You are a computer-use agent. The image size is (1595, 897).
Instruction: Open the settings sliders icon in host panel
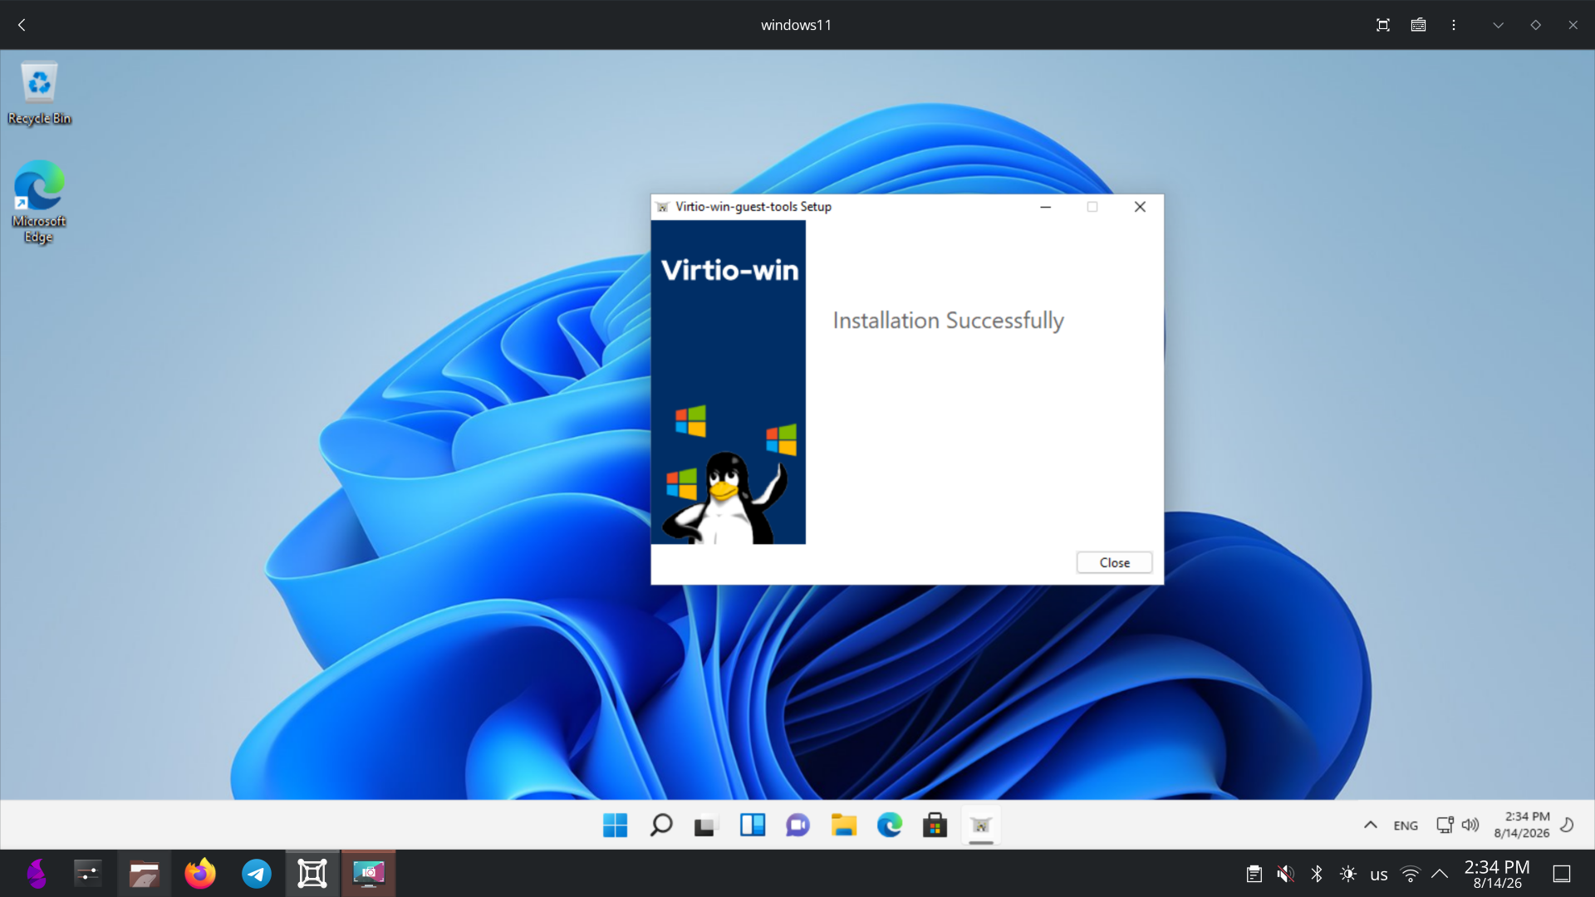point(88,874)
